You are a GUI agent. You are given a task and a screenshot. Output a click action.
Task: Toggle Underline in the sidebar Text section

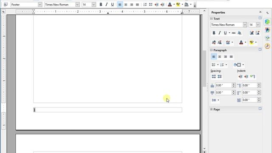coord(225,33)
